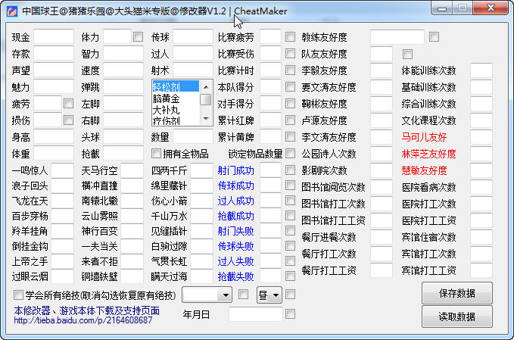
Task: Toggle the 对手得分 checkbox
Action: (290, 103)
